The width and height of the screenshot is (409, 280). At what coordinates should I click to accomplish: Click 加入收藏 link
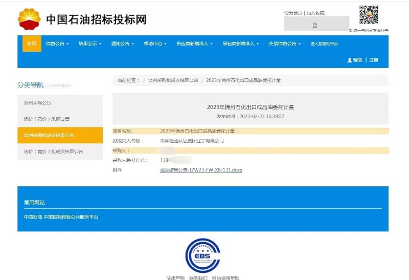315,13
